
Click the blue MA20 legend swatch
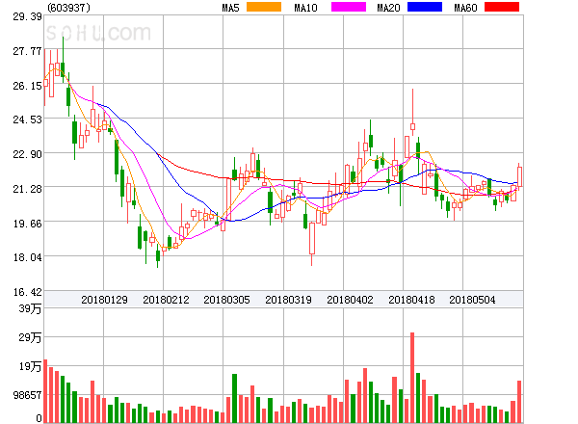425,7
